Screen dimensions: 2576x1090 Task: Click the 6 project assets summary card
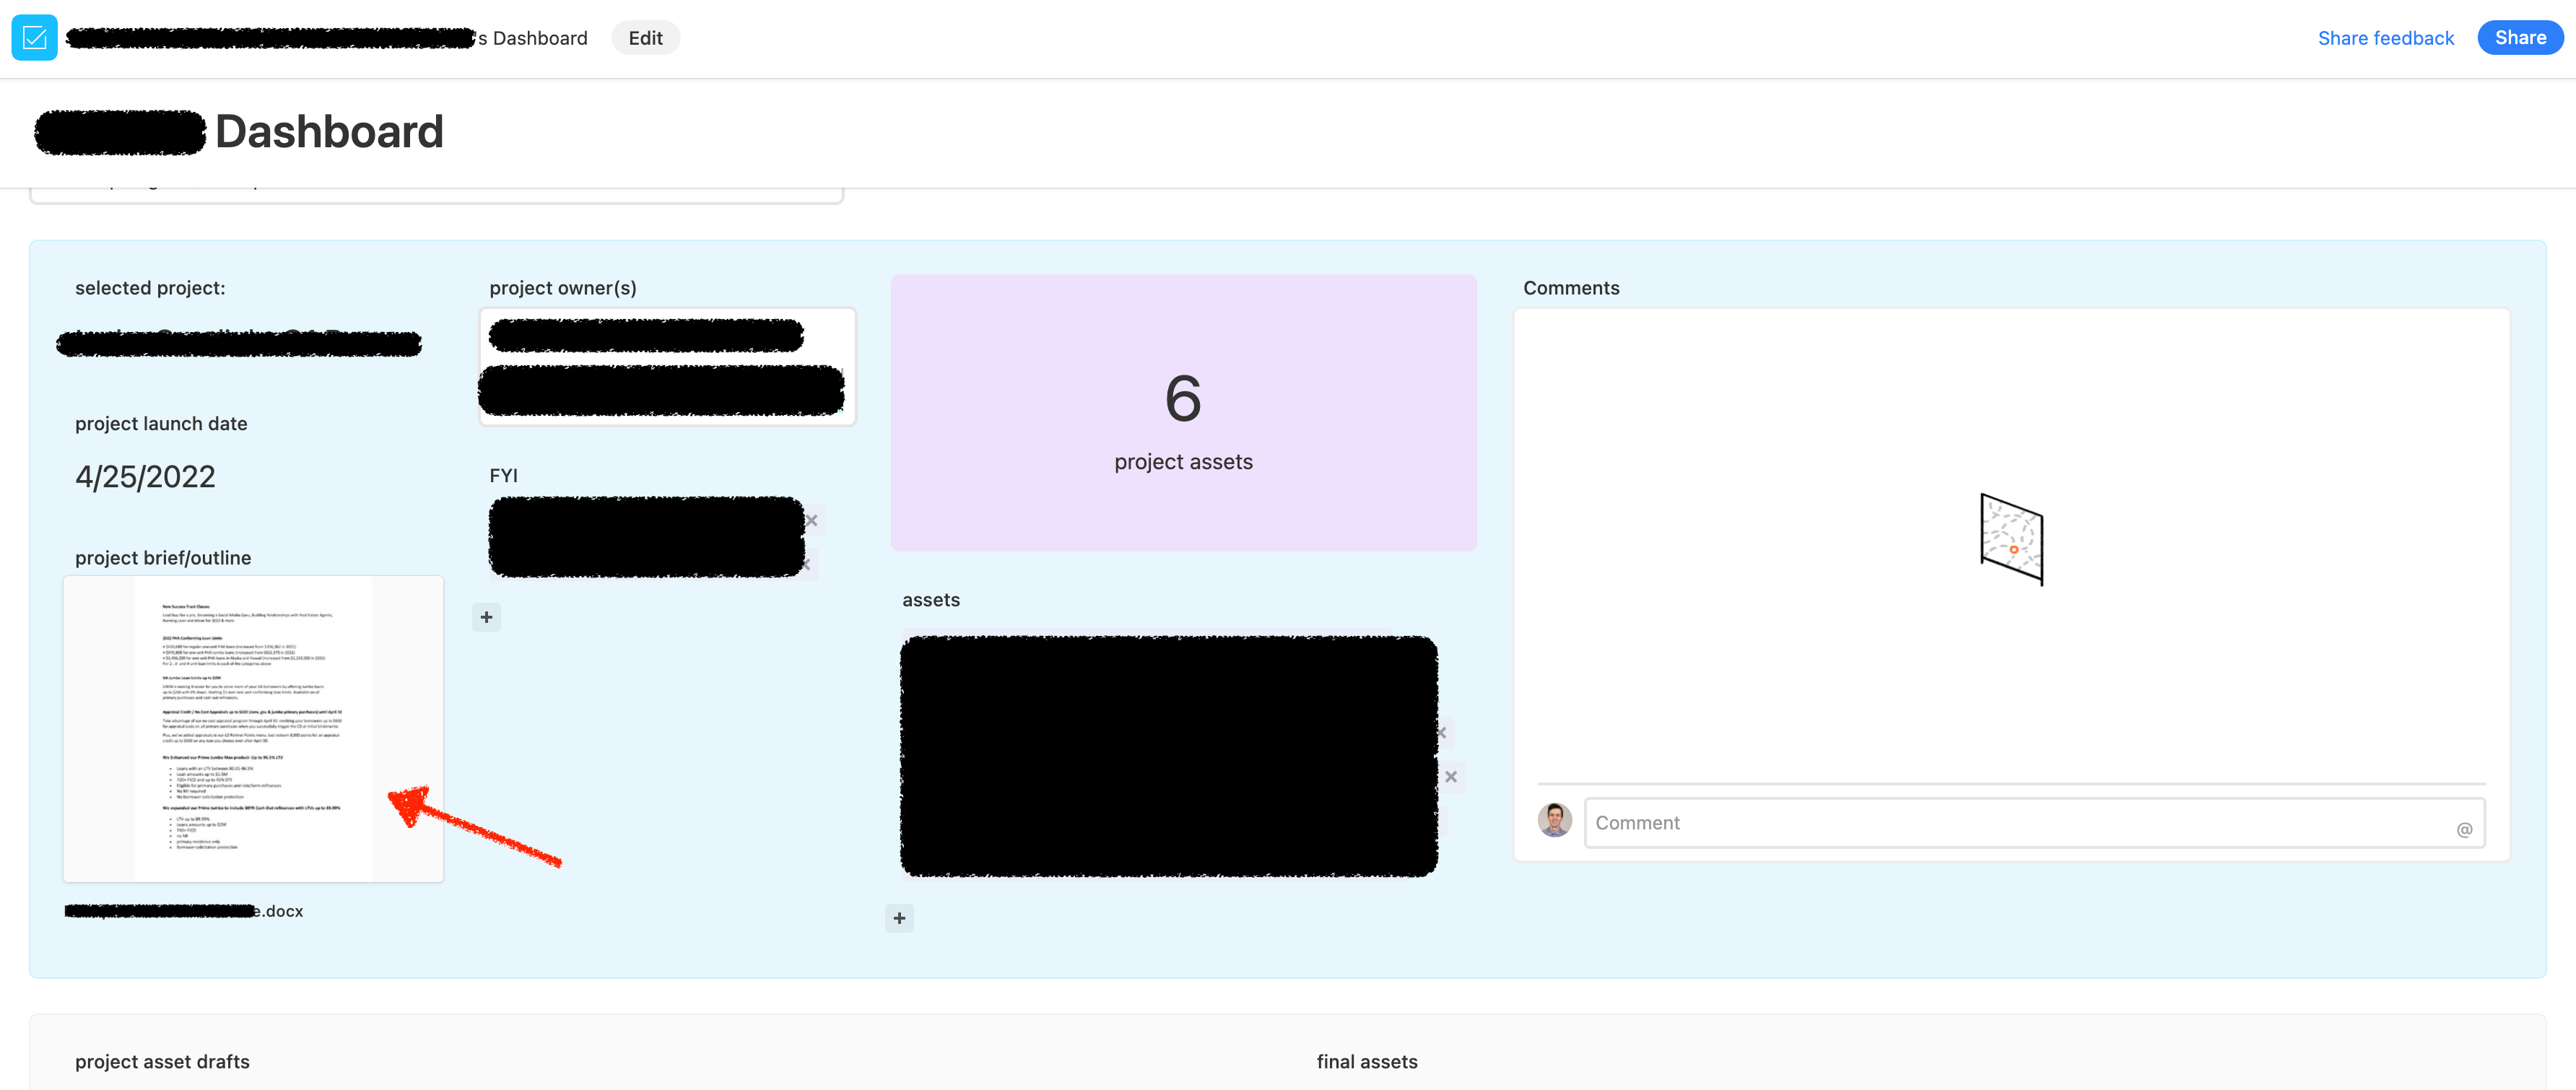[x=1183, y=413]
